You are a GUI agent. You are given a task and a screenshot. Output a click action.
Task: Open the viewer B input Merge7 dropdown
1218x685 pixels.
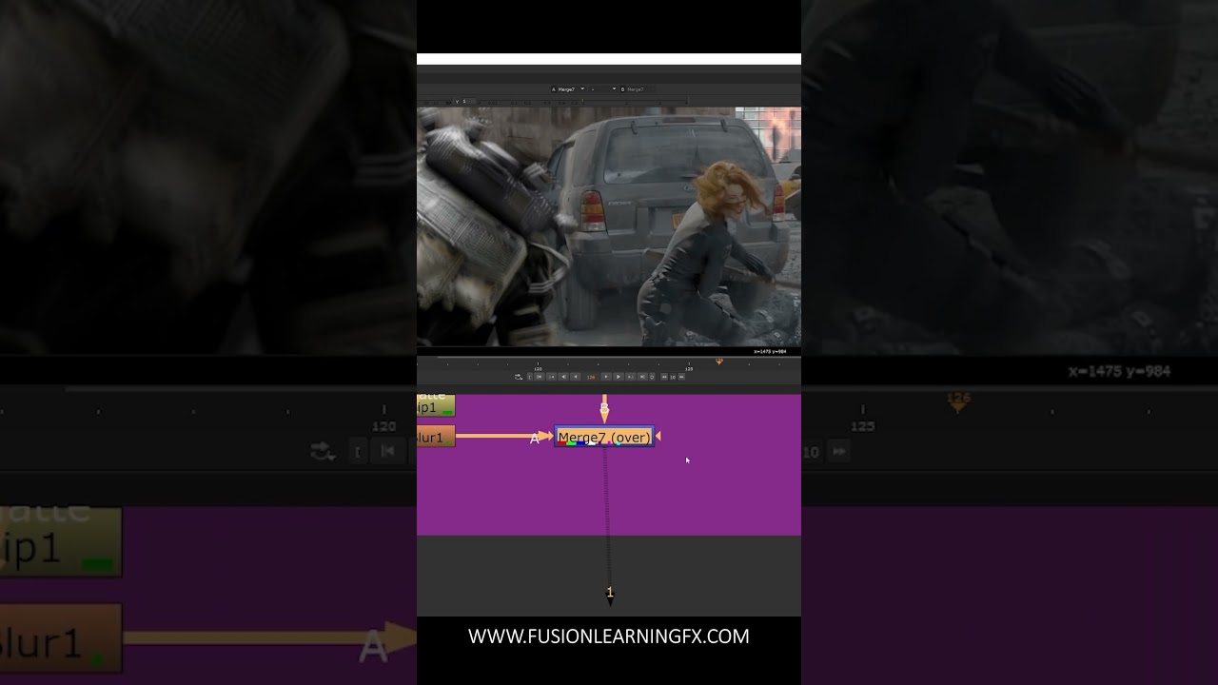638,89
